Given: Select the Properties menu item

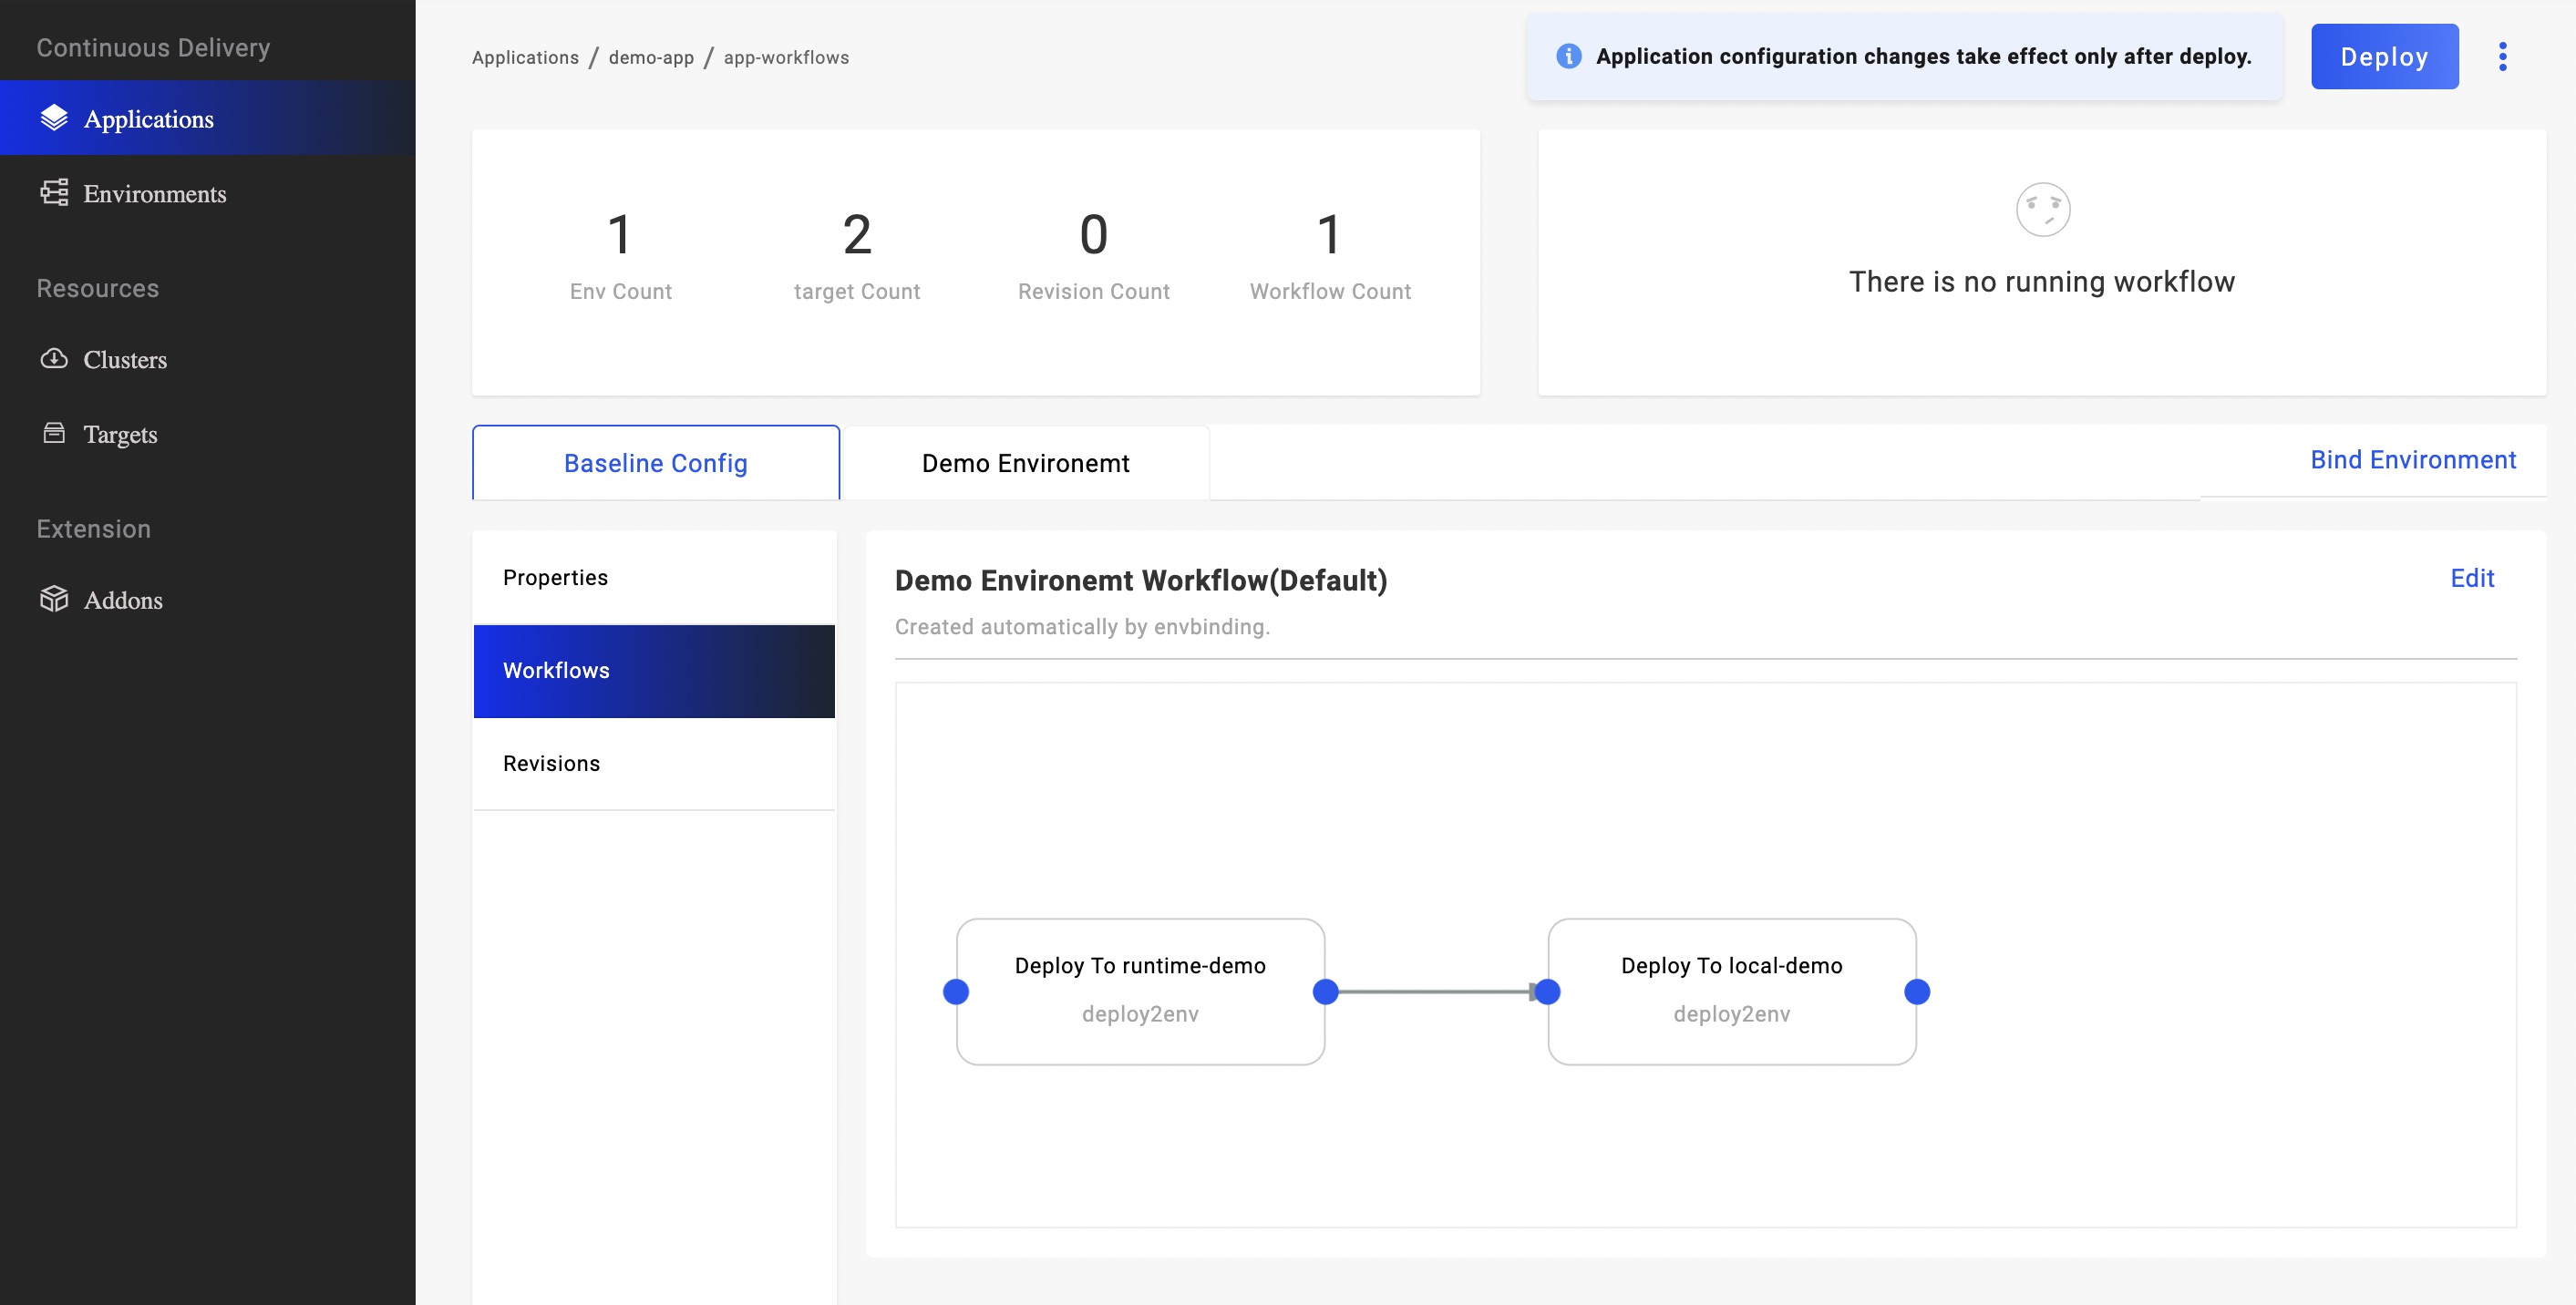Looking at the screenshot, I should click(x=556, y=578).
